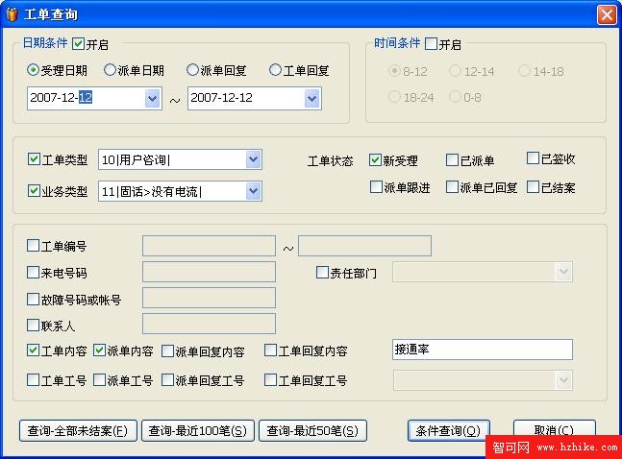Enable the 来电号码 checkbox

tap(33, 272)
